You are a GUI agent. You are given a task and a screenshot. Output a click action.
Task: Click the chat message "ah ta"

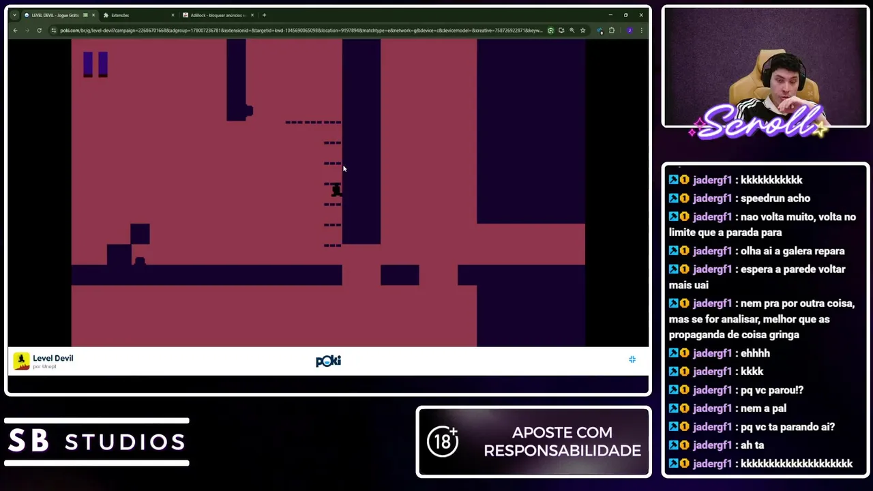752,445
